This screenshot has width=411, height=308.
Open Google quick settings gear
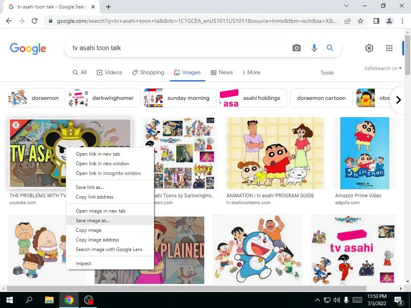(x=369, y=48)
